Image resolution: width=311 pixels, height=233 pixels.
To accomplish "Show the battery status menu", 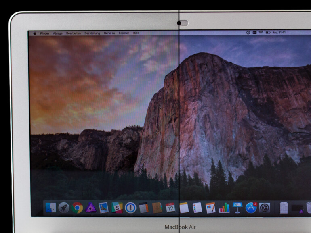I will pyautogui.click(x=268, y=33).
